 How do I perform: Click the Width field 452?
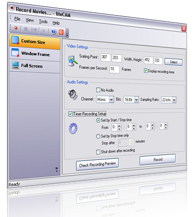[148, 60]
